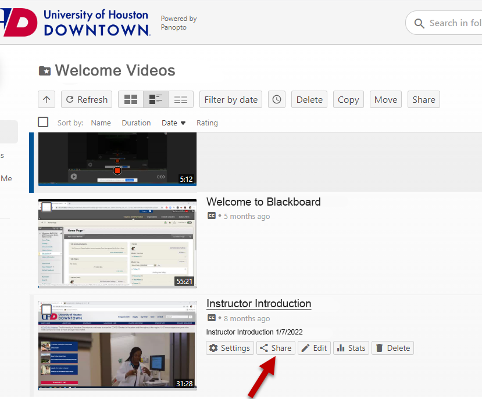482x399 pixels.
Task: Open the Filter by date option
Action: (x=231, y=99)
